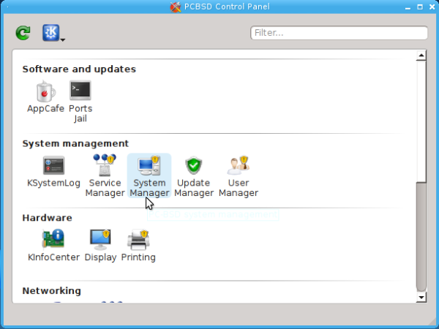Viewport: 439px width, 329px height.
Task: Open the Service Manager icon
Action: coord(105,165)
